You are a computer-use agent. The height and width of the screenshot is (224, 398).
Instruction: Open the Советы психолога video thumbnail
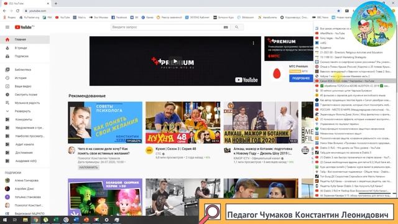[x=105, y=123]
